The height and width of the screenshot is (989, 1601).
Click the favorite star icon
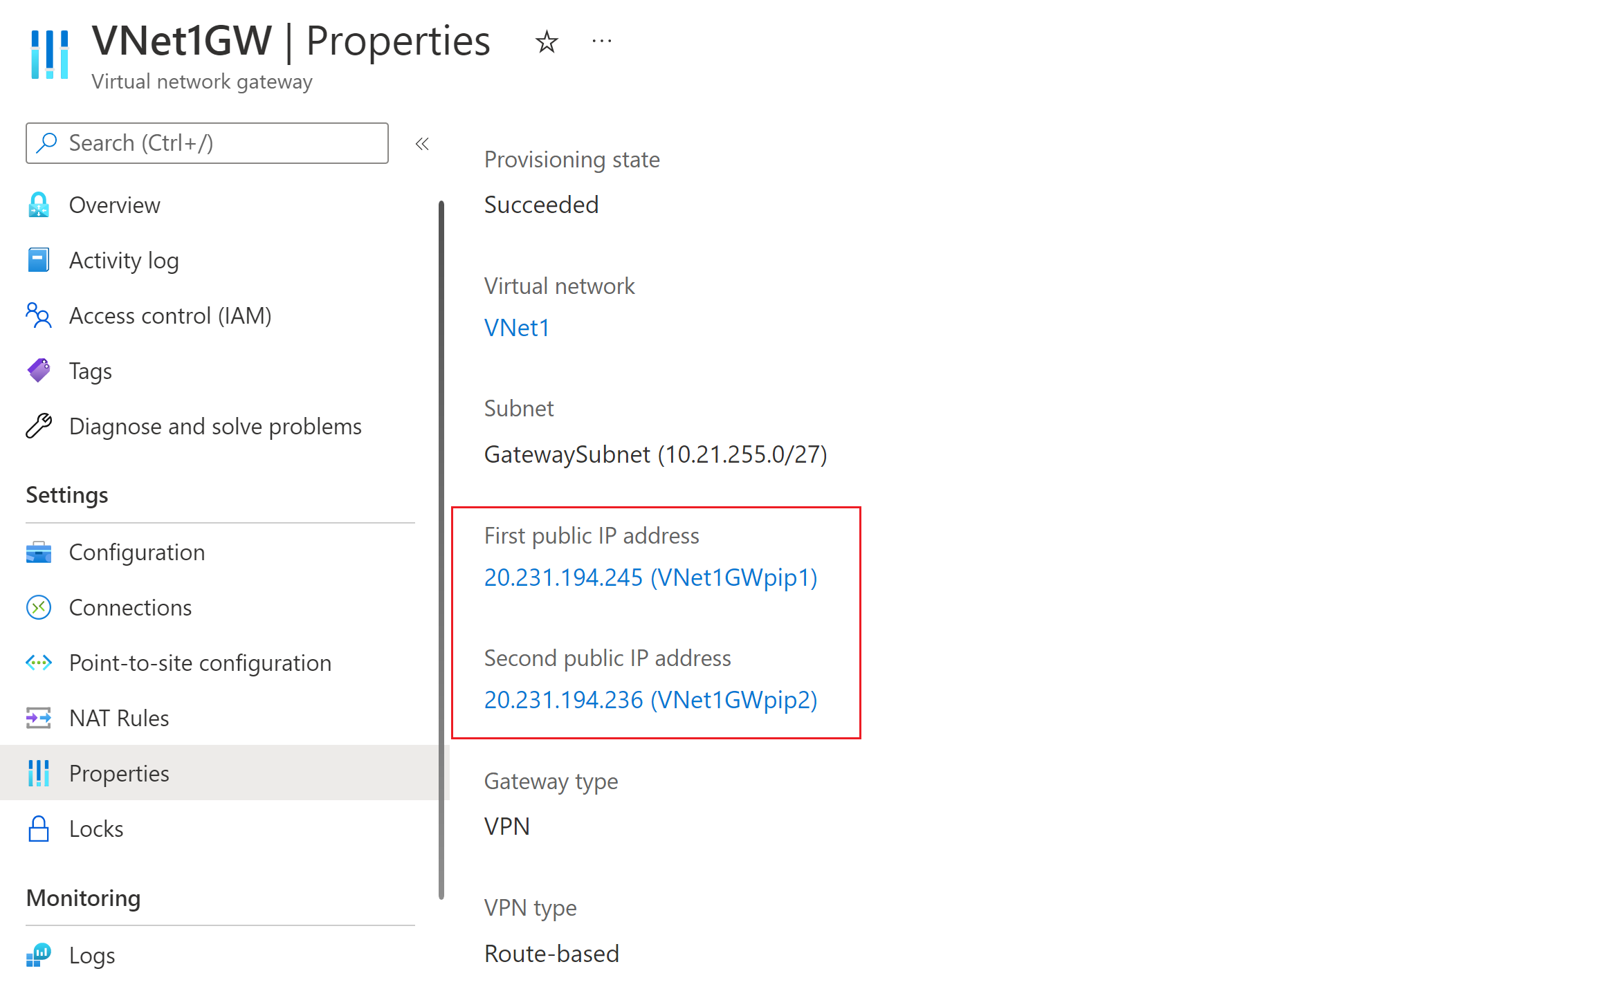[x=546, y=42]
